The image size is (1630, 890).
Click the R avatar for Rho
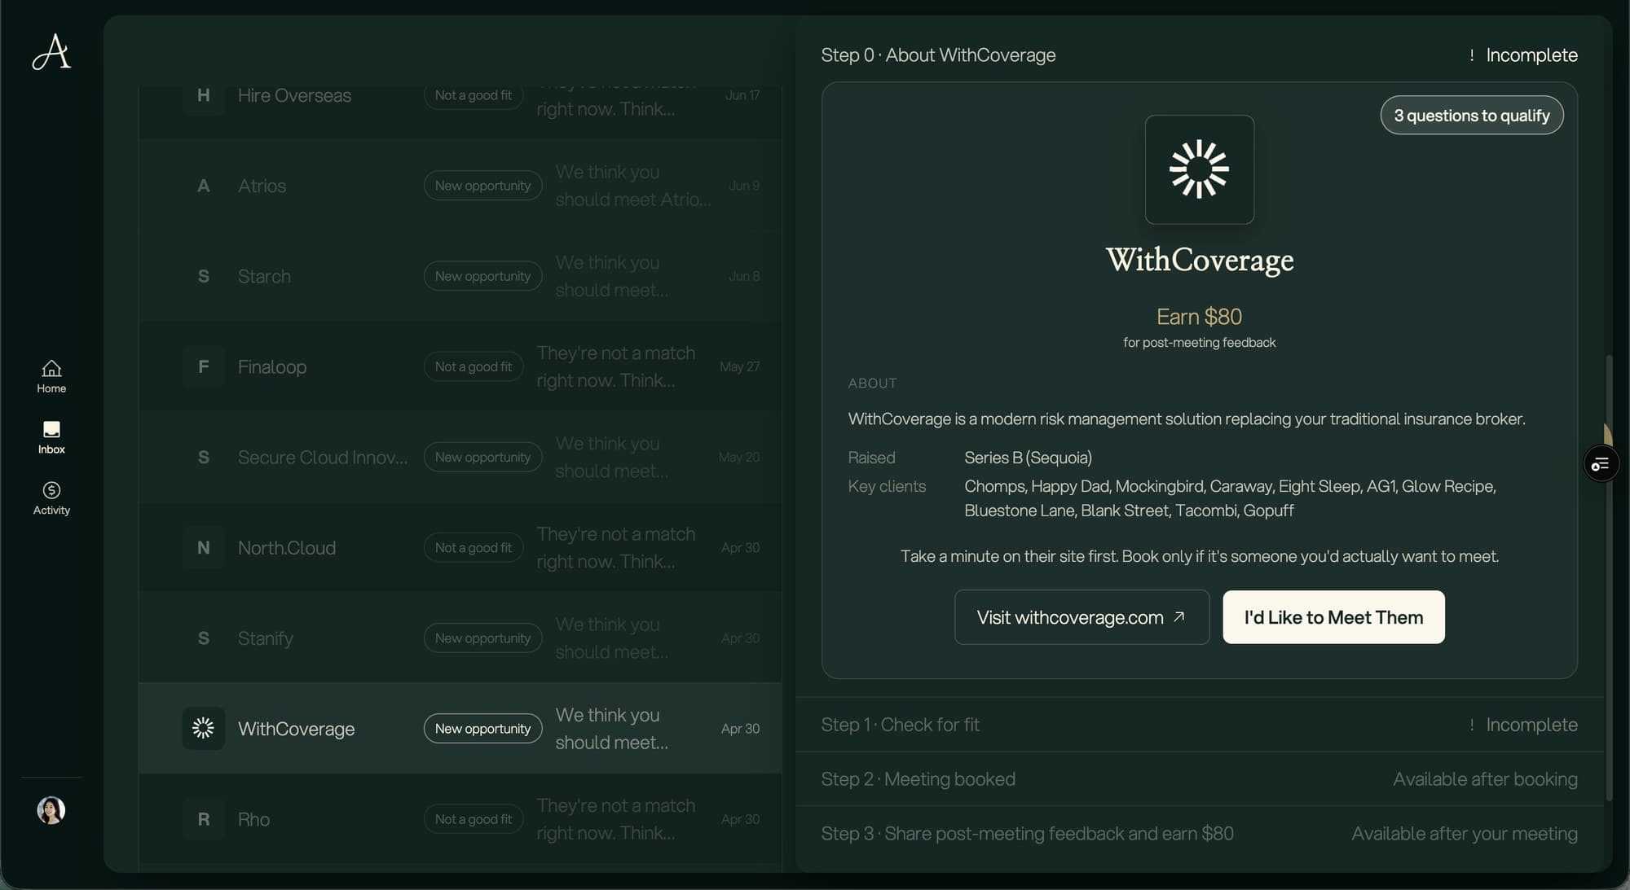click(203, 818)
